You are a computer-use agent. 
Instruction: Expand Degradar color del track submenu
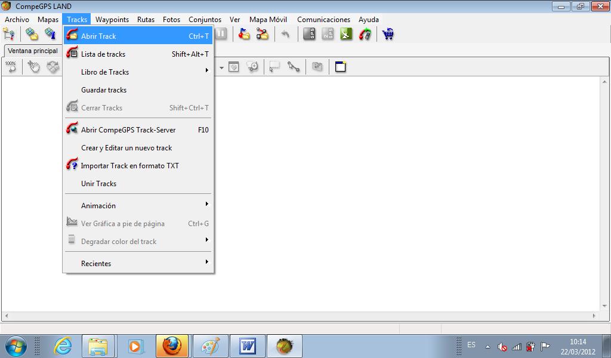[x=138, y=242]
